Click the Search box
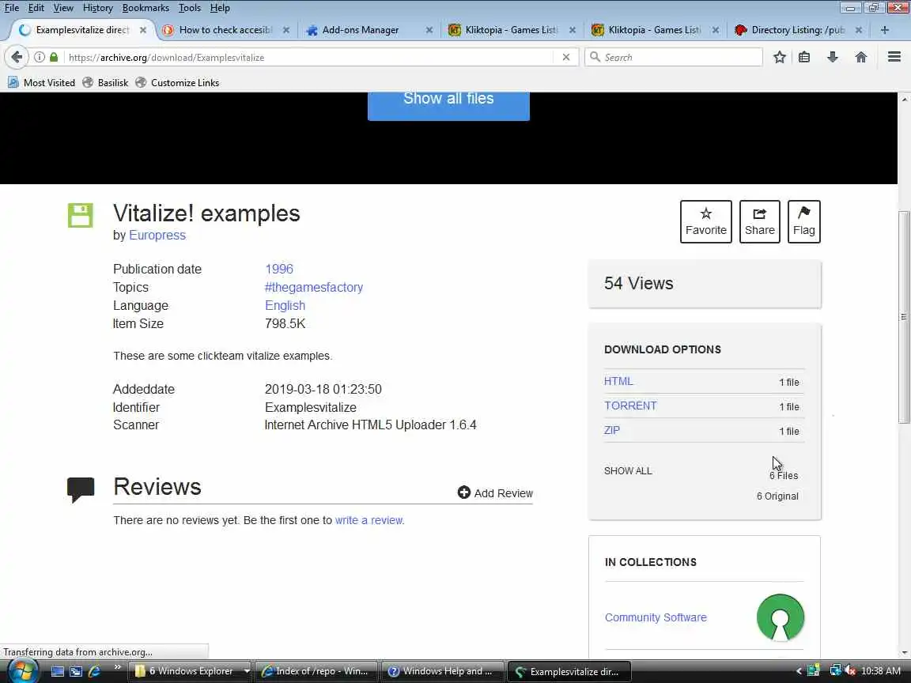The height and width of the screenshot is (683, 911). (674, 57)
